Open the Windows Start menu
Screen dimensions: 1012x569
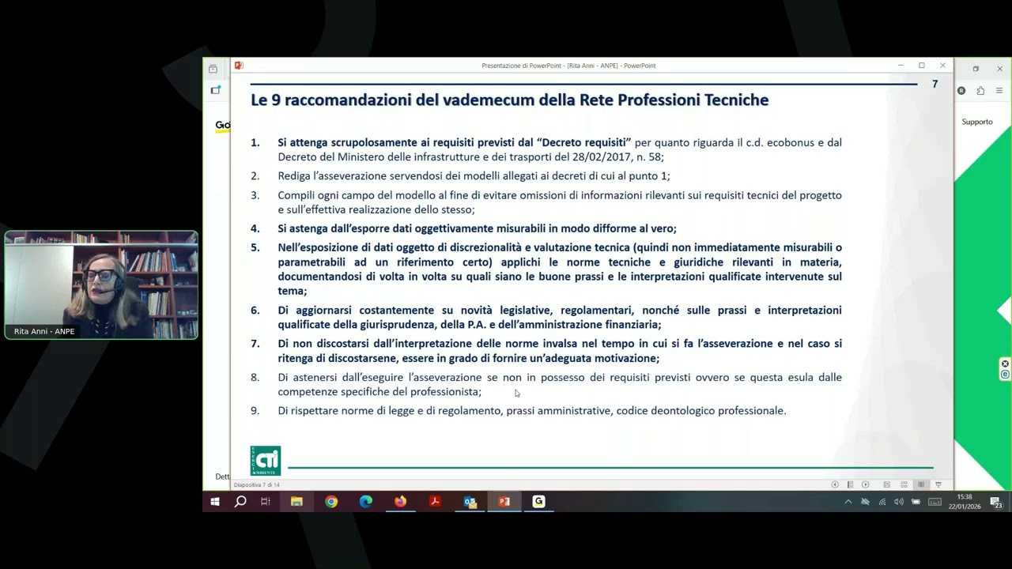215,502
